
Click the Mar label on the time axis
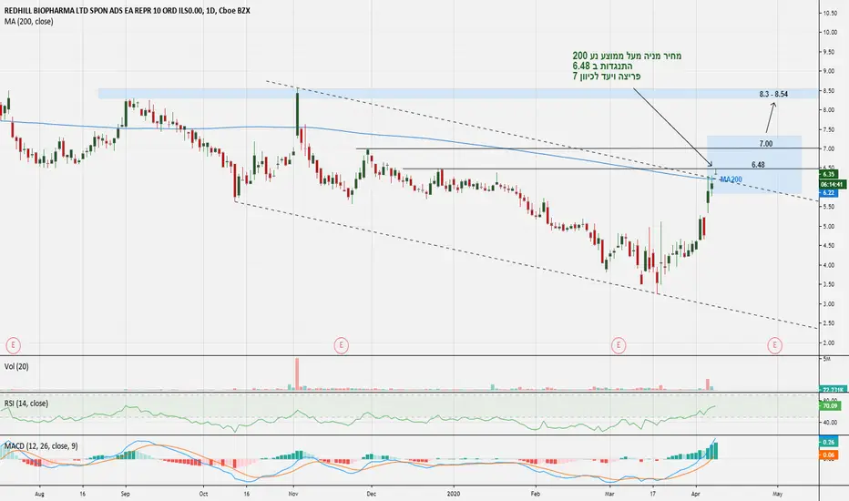click(609, 494)
